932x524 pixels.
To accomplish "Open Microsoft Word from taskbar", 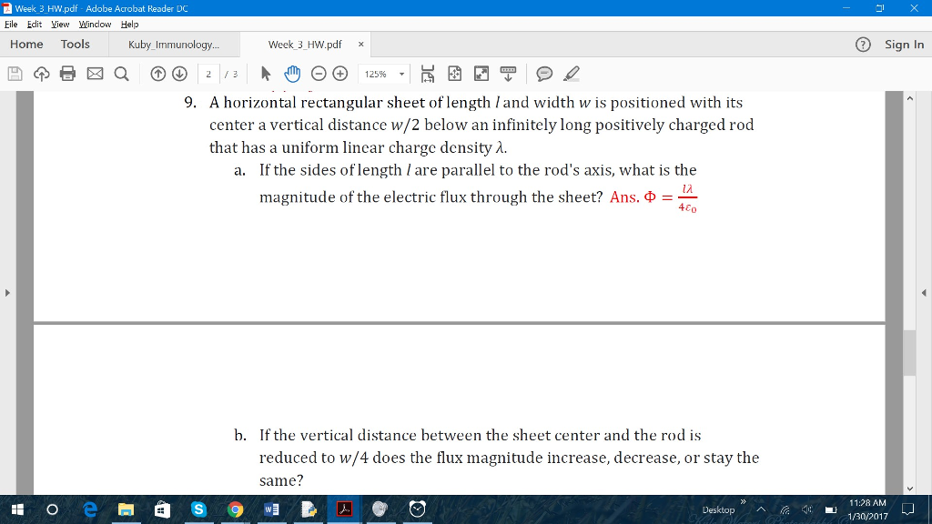I will 271,509.
